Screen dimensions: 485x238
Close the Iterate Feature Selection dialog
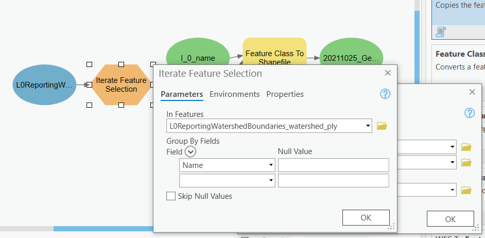(x=388, y=73)
